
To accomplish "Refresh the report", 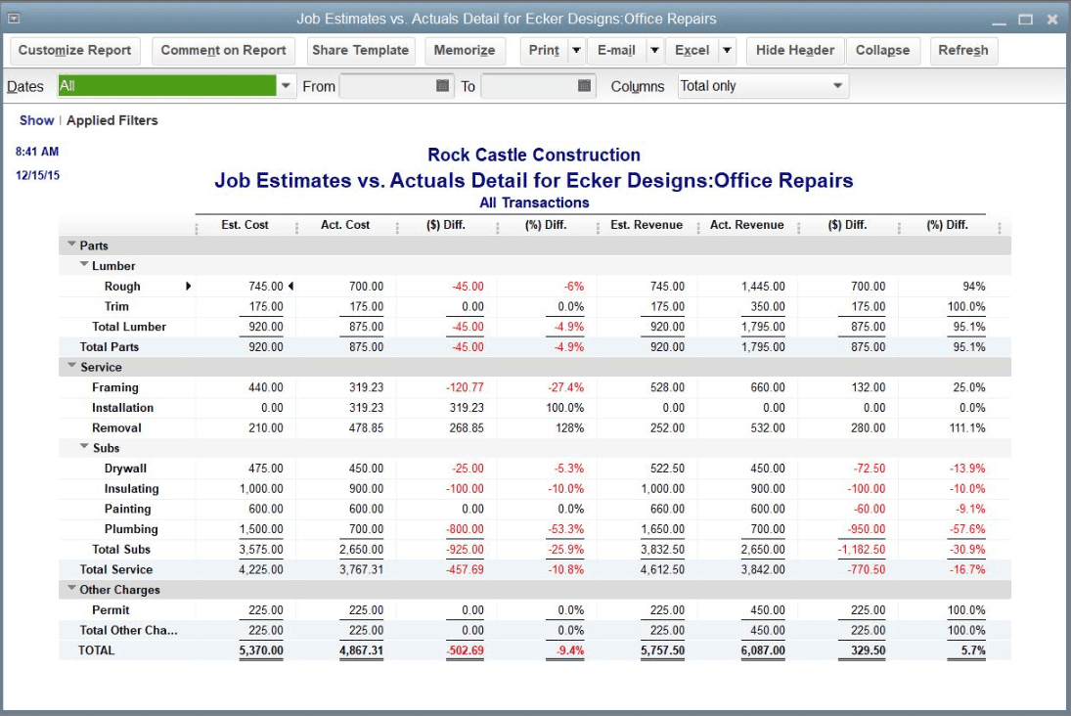I will click(x=963, y=51).
